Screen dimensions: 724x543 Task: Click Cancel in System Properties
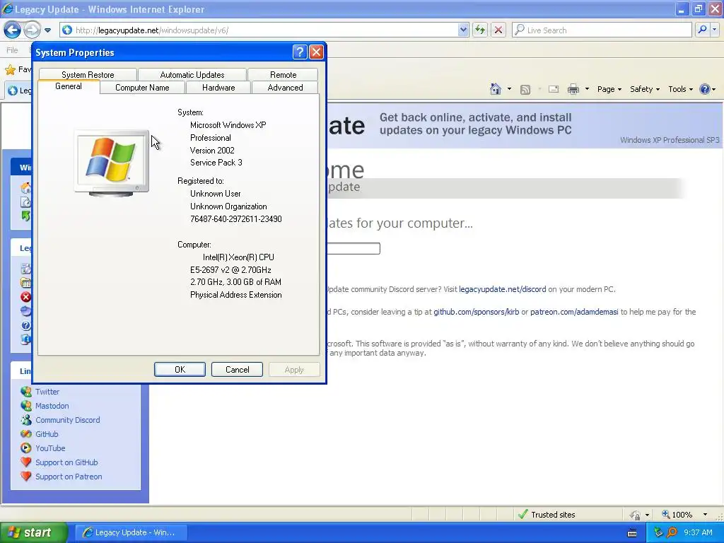[238, 369]
